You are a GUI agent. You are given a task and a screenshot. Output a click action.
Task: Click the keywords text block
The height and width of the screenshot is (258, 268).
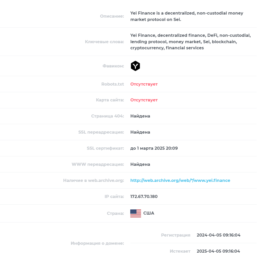tap(190, 42)
